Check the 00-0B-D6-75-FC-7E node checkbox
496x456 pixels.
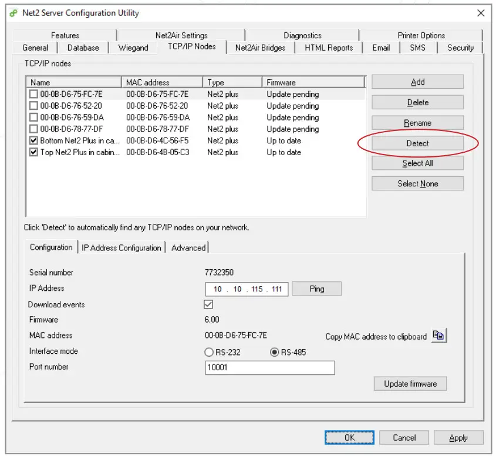(x=33, y=94)
